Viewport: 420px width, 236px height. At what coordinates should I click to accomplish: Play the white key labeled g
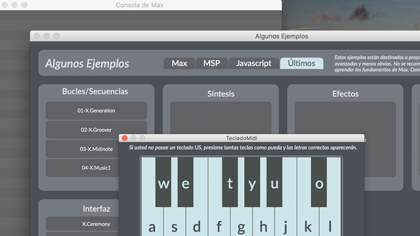coord(241,227)
